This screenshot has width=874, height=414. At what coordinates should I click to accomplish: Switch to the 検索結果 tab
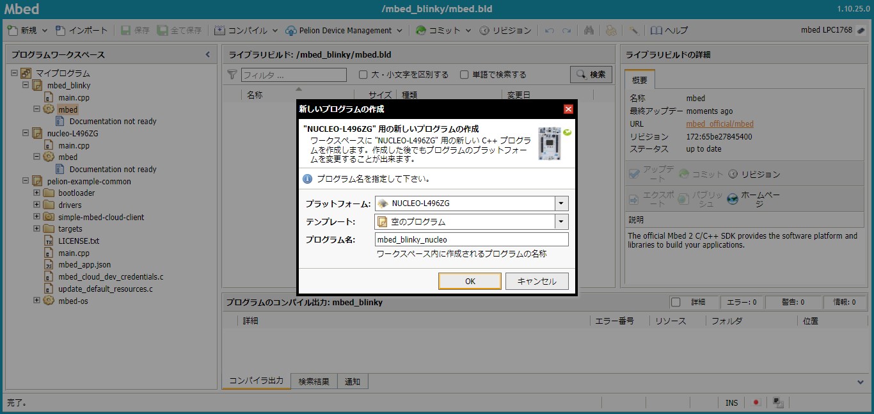(314, 381)
